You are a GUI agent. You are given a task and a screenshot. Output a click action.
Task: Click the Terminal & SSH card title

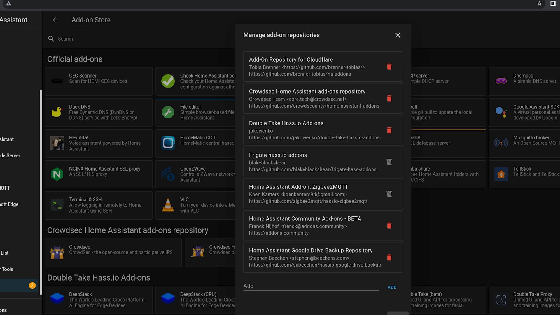pyautogui.click(x=85, y=199)
